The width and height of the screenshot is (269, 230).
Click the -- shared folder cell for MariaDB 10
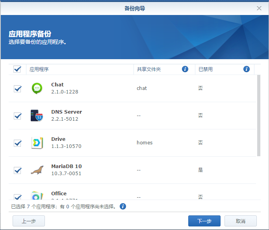coord(139,170)
